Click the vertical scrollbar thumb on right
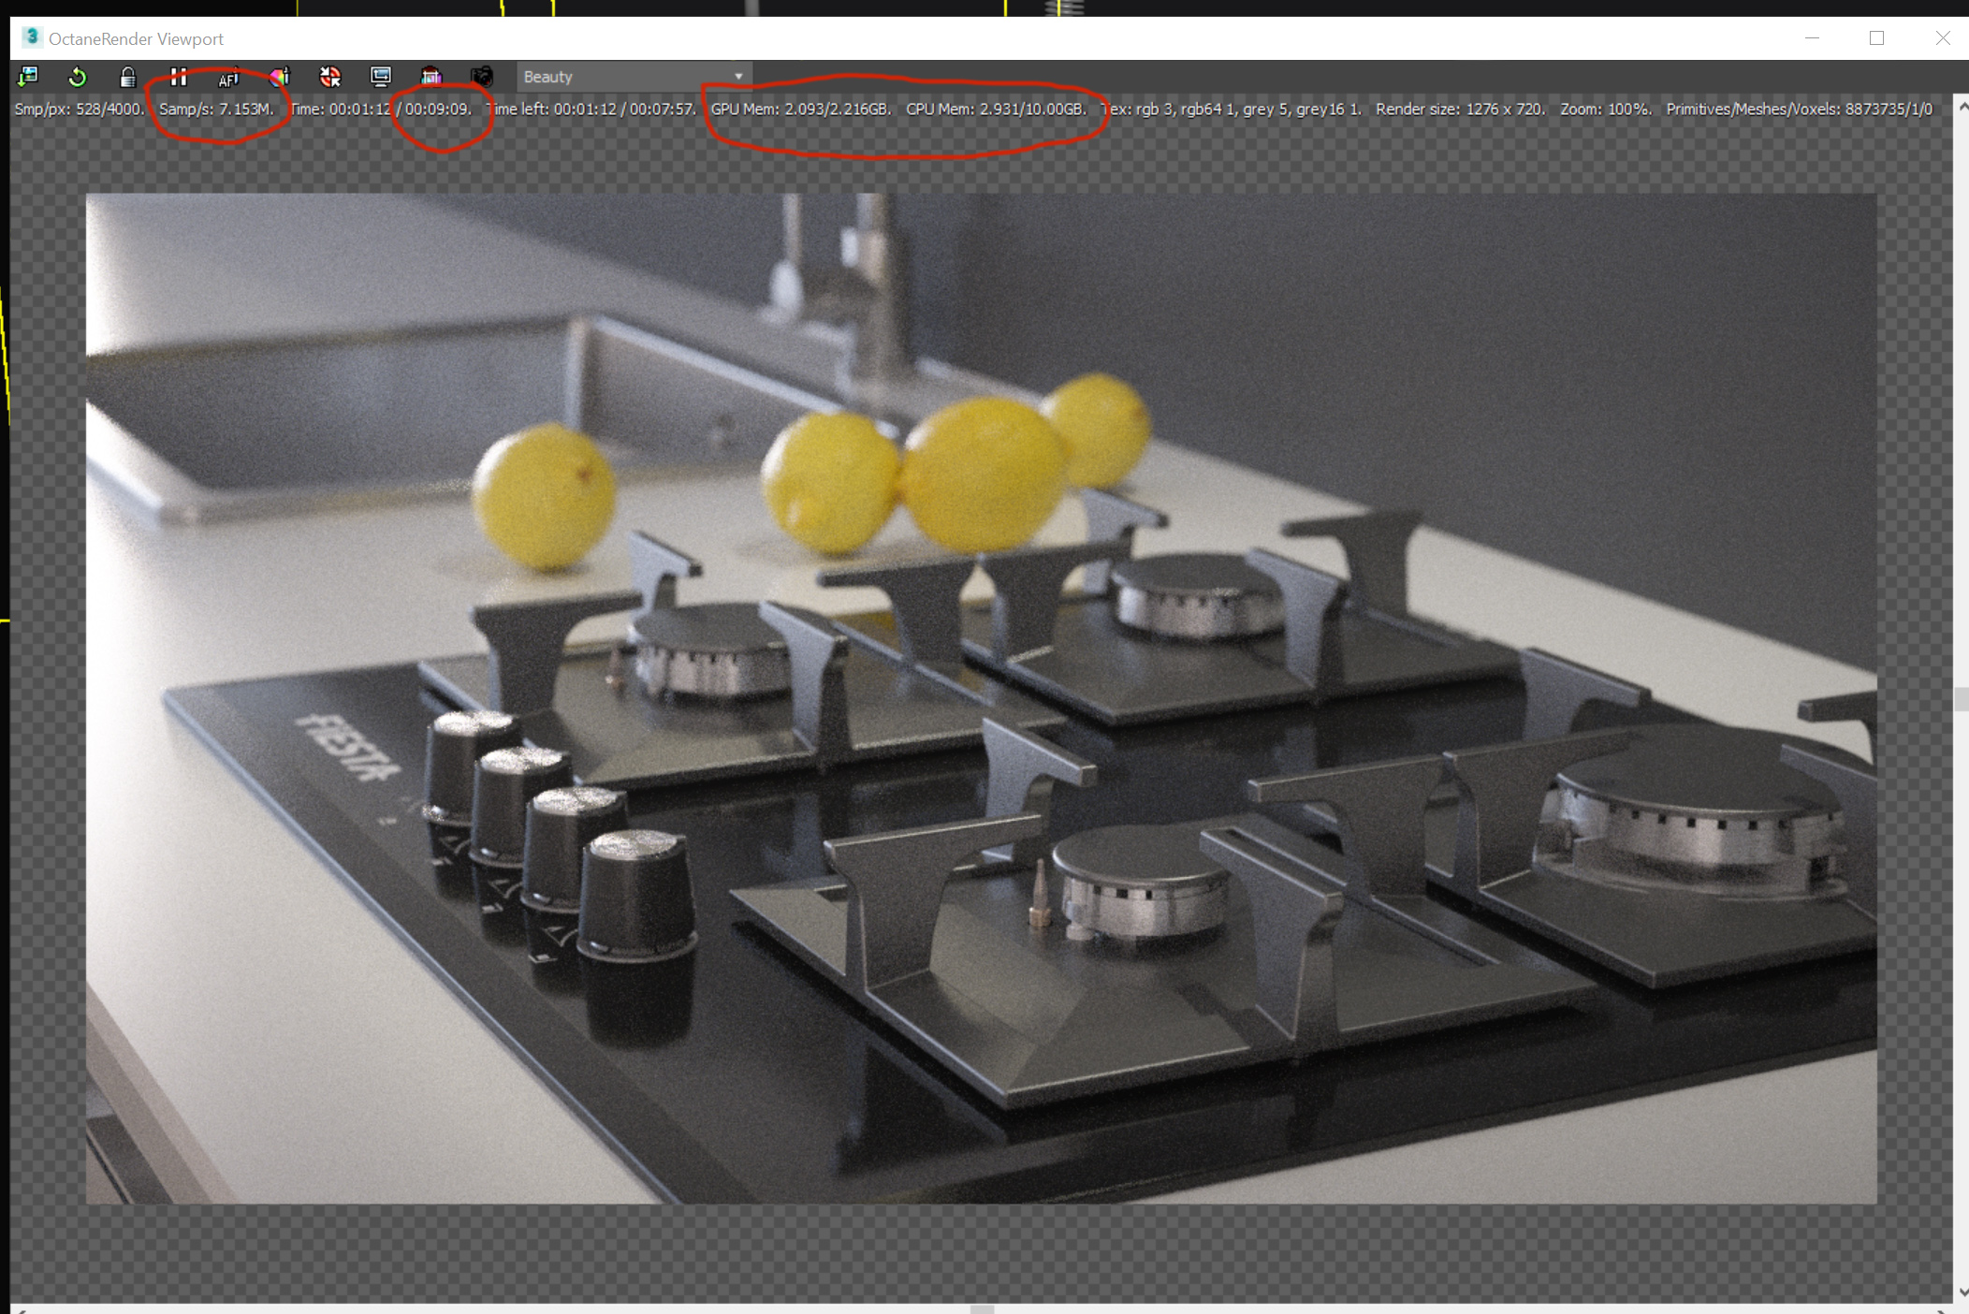The height and width of the screenshot is (1314, 1969). point(1960,699)
